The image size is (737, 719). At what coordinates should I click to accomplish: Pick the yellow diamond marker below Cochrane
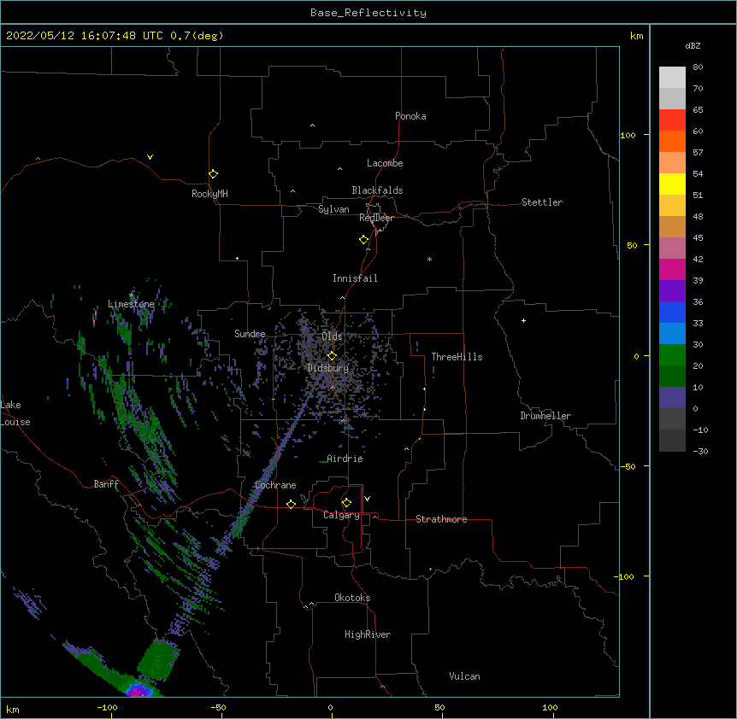pos(291,504)
